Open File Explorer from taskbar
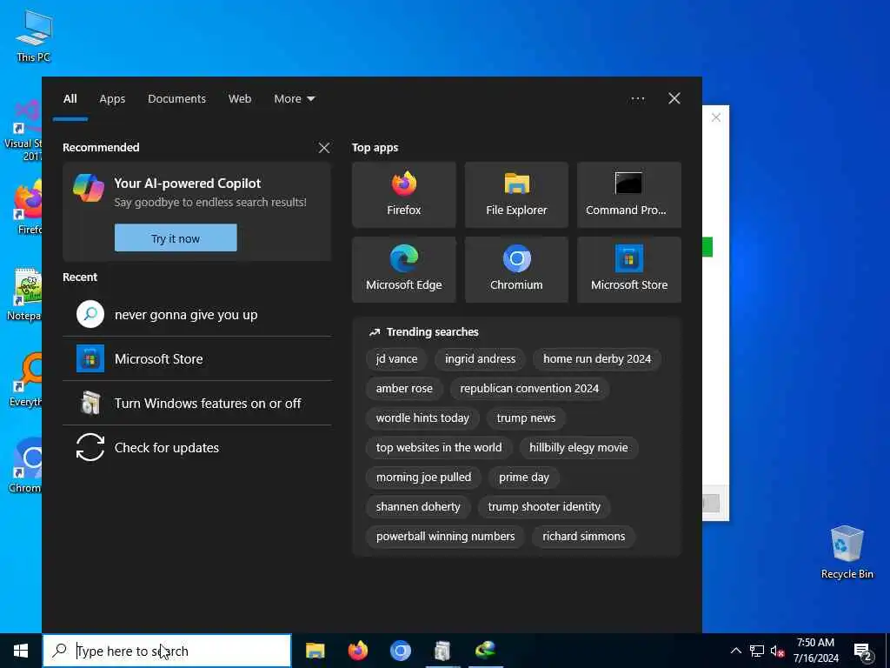 (315, 651)
